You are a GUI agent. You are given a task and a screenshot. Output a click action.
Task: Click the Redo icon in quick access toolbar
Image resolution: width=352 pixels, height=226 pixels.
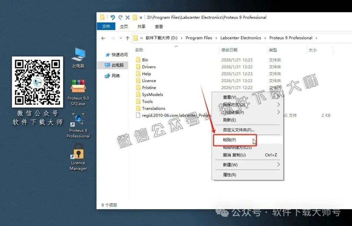(120, 17)
